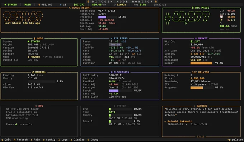Click '56°C' temperature reading
This screenshot has width=244, height=142.
tap(112, 112)
